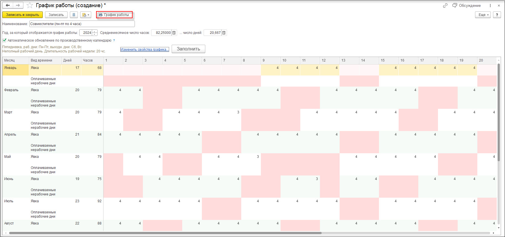This screenshot has height=237, width=505.
Task: Open the Обсуждение discussion panel
Action: click(x=467, y=5)
